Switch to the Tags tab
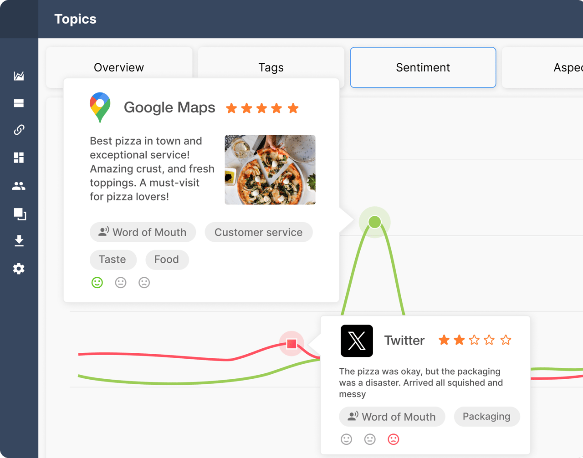 (x=271, y=67)
